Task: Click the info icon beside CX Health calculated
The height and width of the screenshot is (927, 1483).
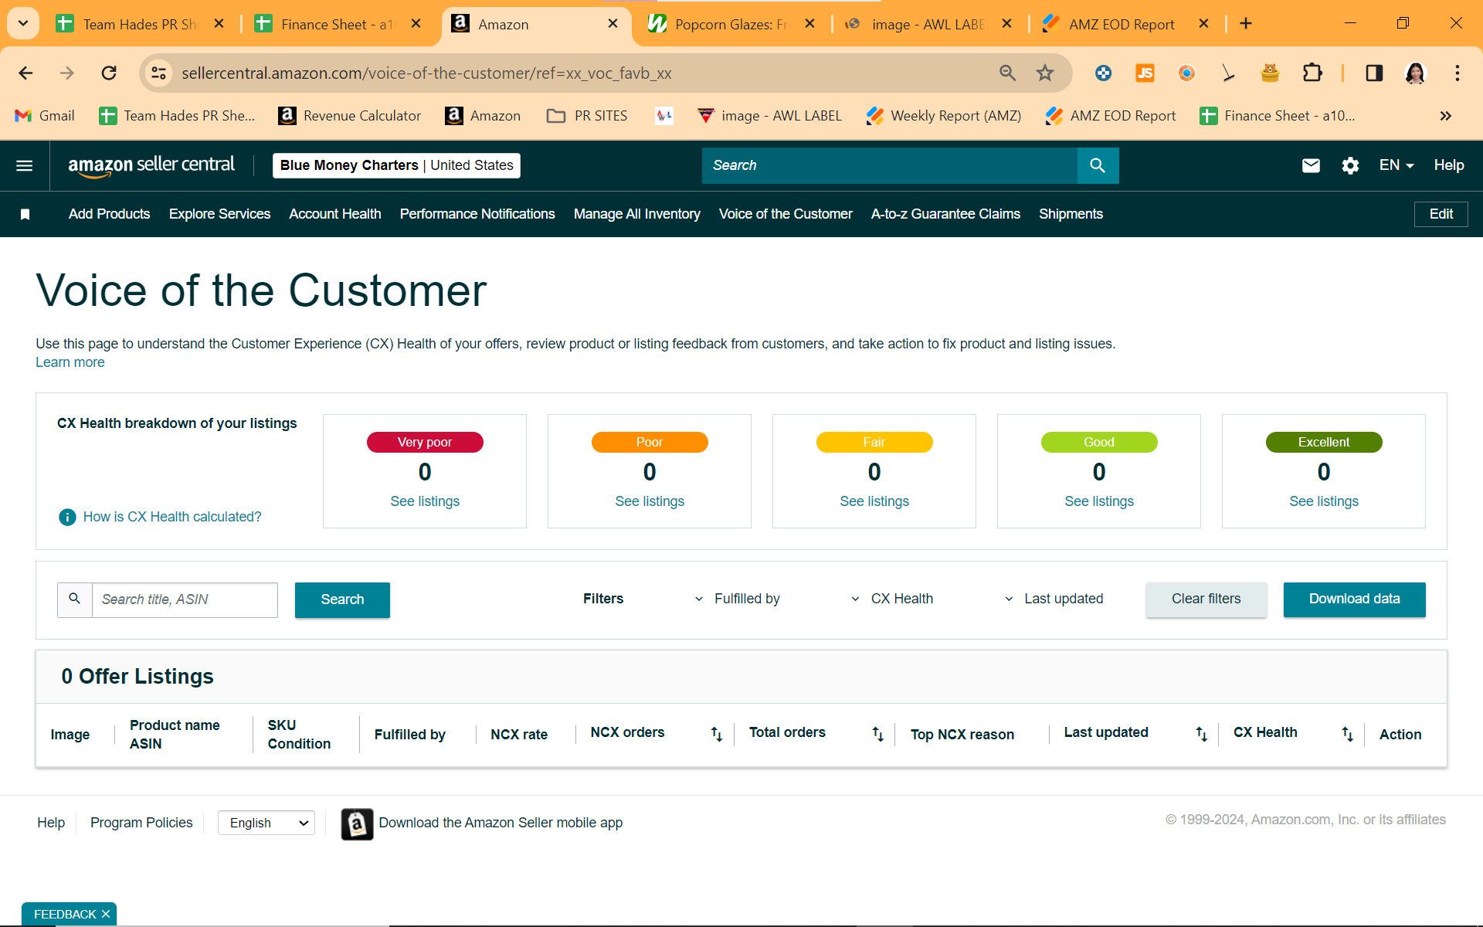Action: point(67,517)
